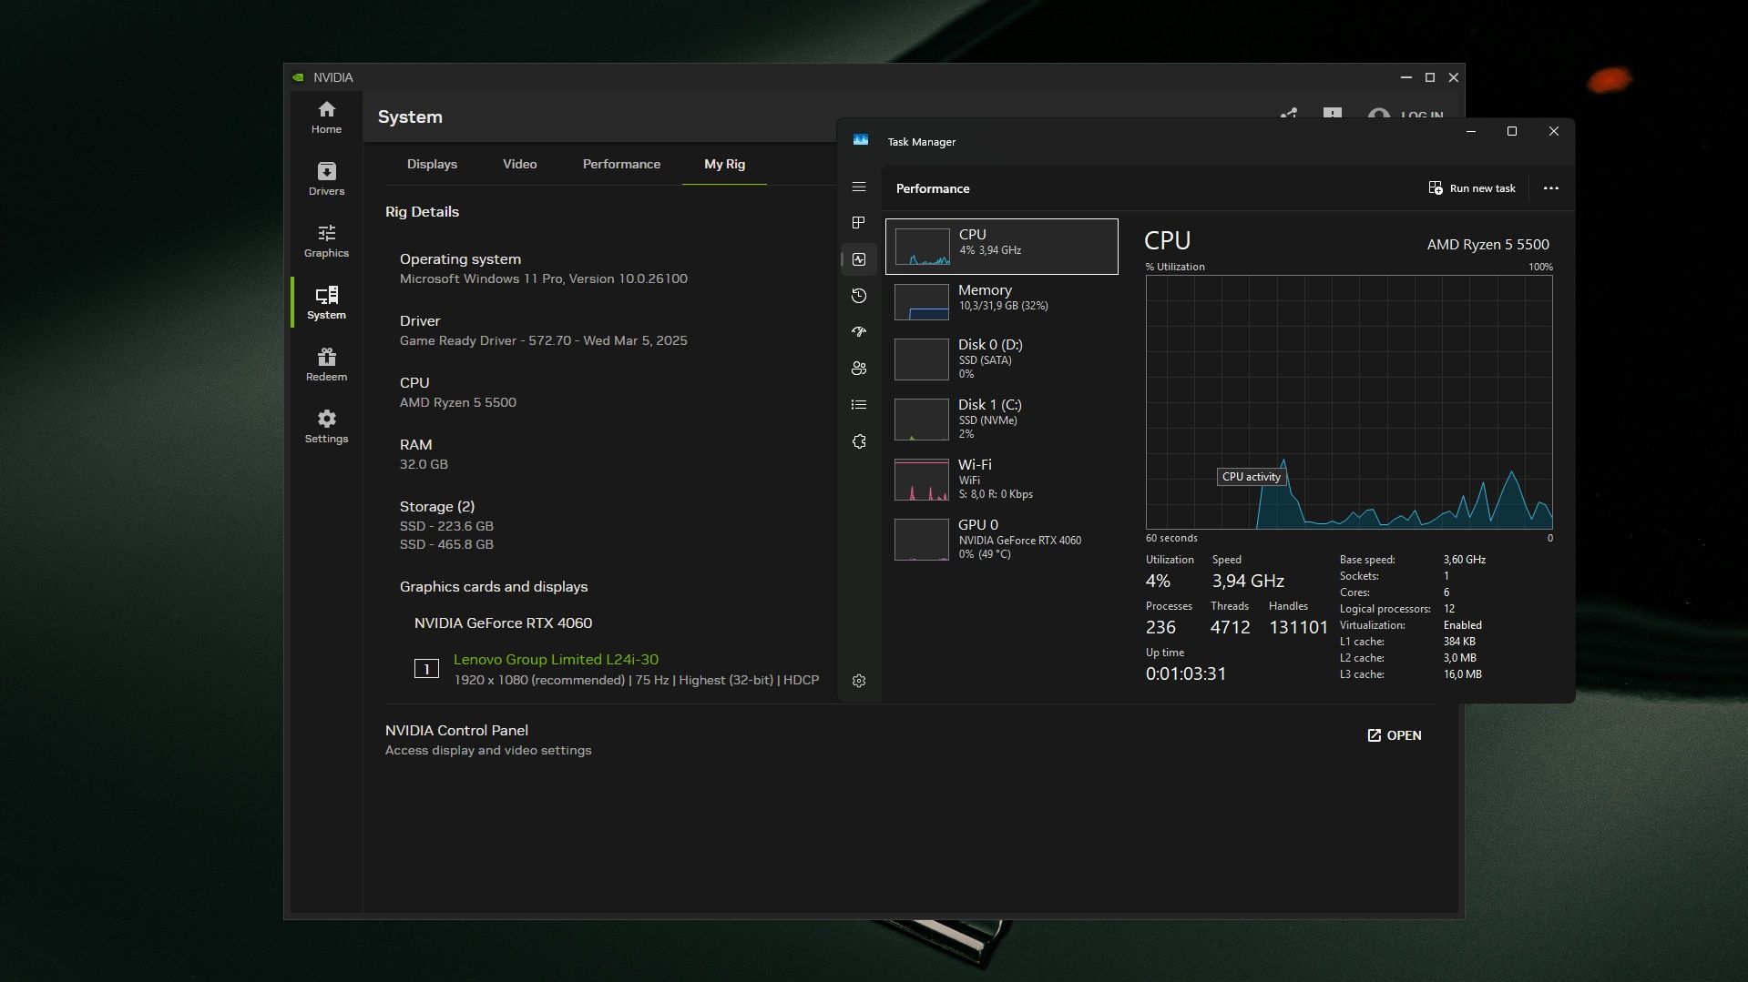Click the CPU utilization graph
This screenshot has width=1748, height=982.
[1348, 402]
